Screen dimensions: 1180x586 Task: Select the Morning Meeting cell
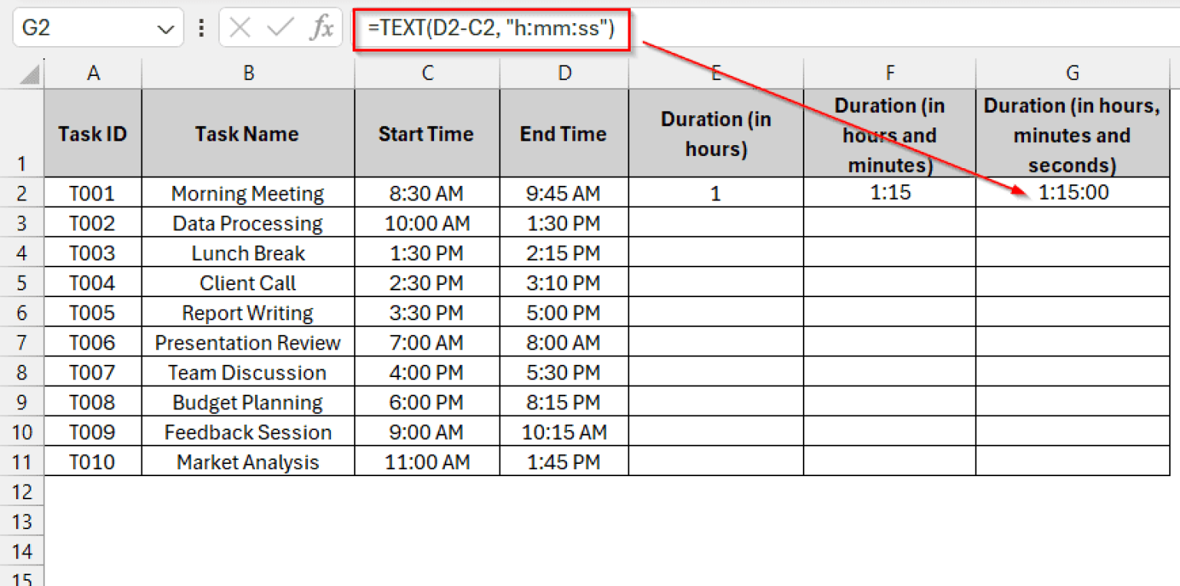click(x=247, y=193)
